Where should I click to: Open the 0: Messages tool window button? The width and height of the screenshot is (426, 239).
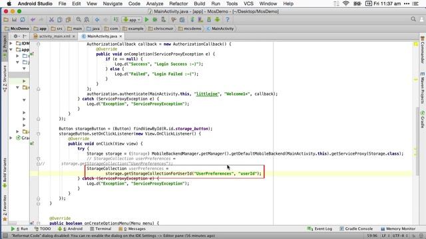pos(132,228)
